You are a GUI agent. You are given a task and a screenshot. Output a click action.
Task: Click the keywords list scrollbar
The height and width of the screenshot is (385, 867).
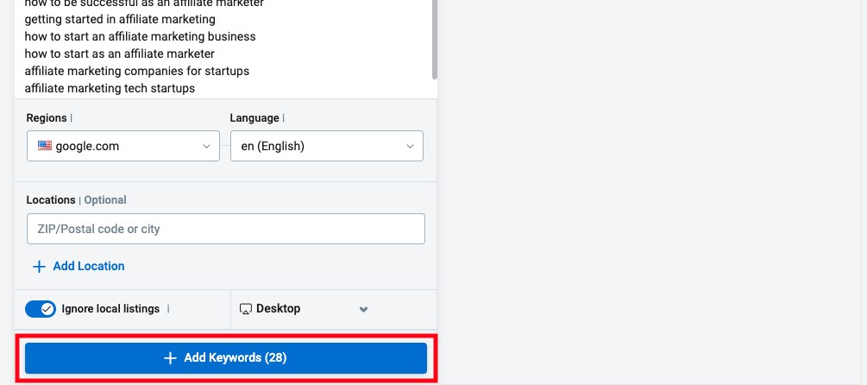tap(435, 39)
